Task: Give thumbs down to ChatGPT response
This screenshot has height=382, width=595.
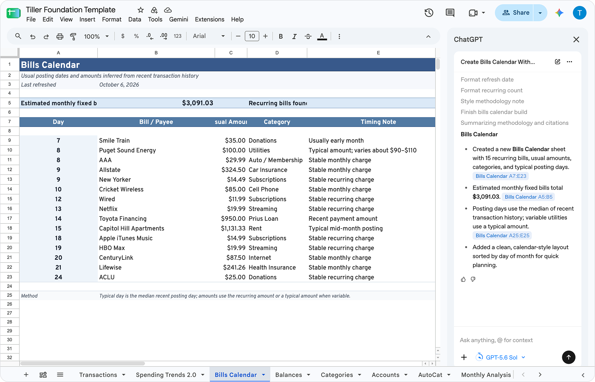Action: (473, 279)
